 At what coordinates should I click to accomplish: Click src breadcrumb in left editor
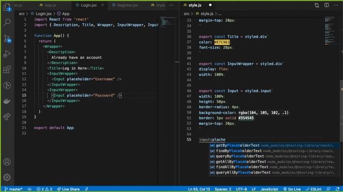pyautogui.click(x=21, y=14)
